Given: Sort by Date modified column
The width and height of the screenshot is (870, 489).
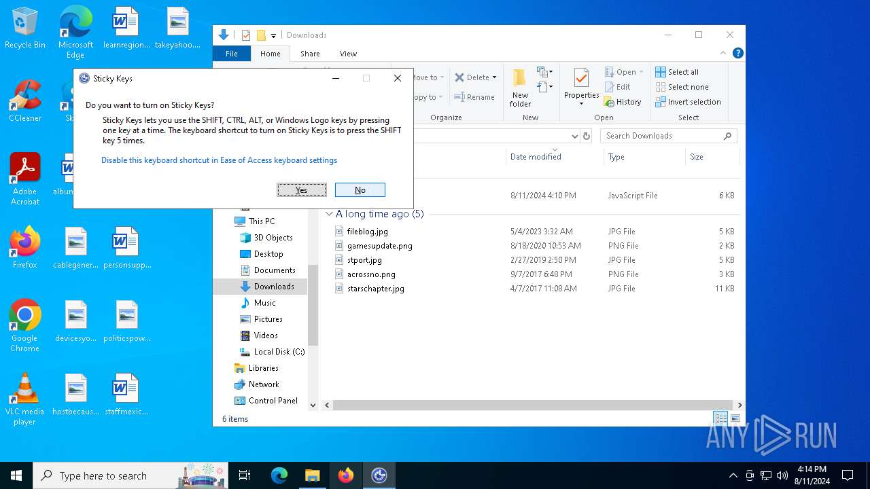Looking at the screenshot, I should [554, 157].
